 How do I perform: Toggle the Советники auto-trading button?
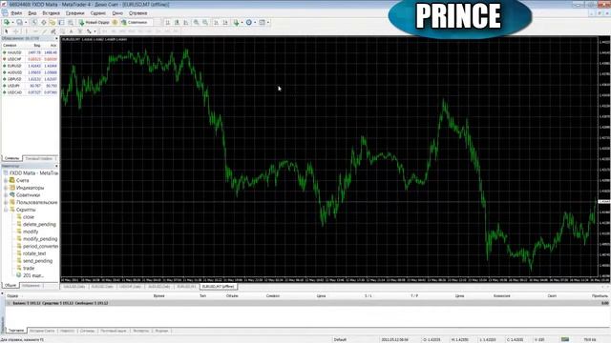click(135, 23)
